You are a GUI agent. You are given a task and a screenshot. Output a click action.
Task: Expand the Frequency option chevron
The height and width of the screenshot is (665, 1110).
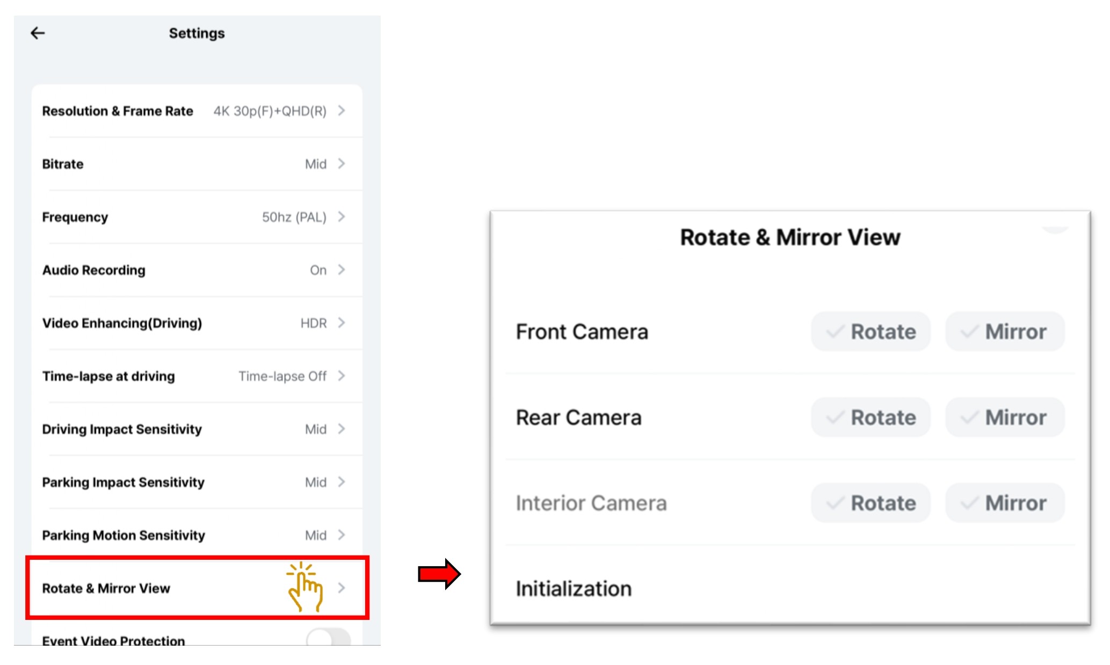[342, 217]
